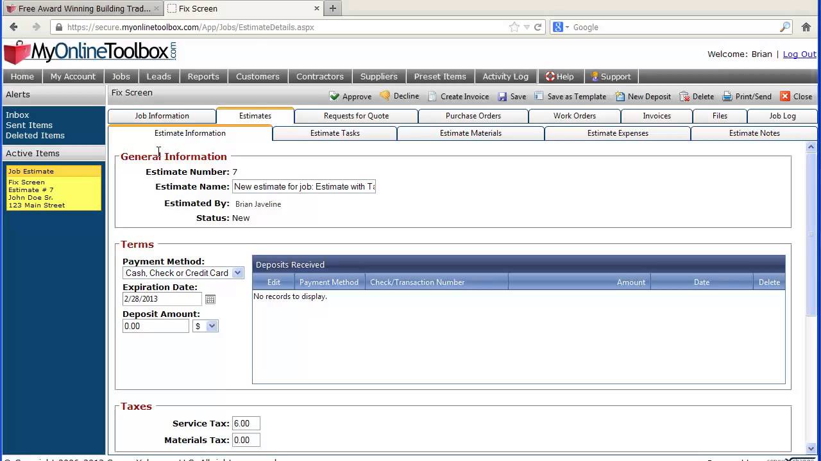This screenshot has width=821, height=461.
Task: Open the Reports menu
Action: (203, 76)
